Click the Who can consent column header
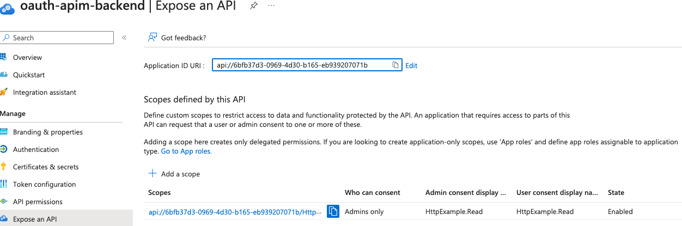This screenshot has height=226, width=682. [373, 192]
